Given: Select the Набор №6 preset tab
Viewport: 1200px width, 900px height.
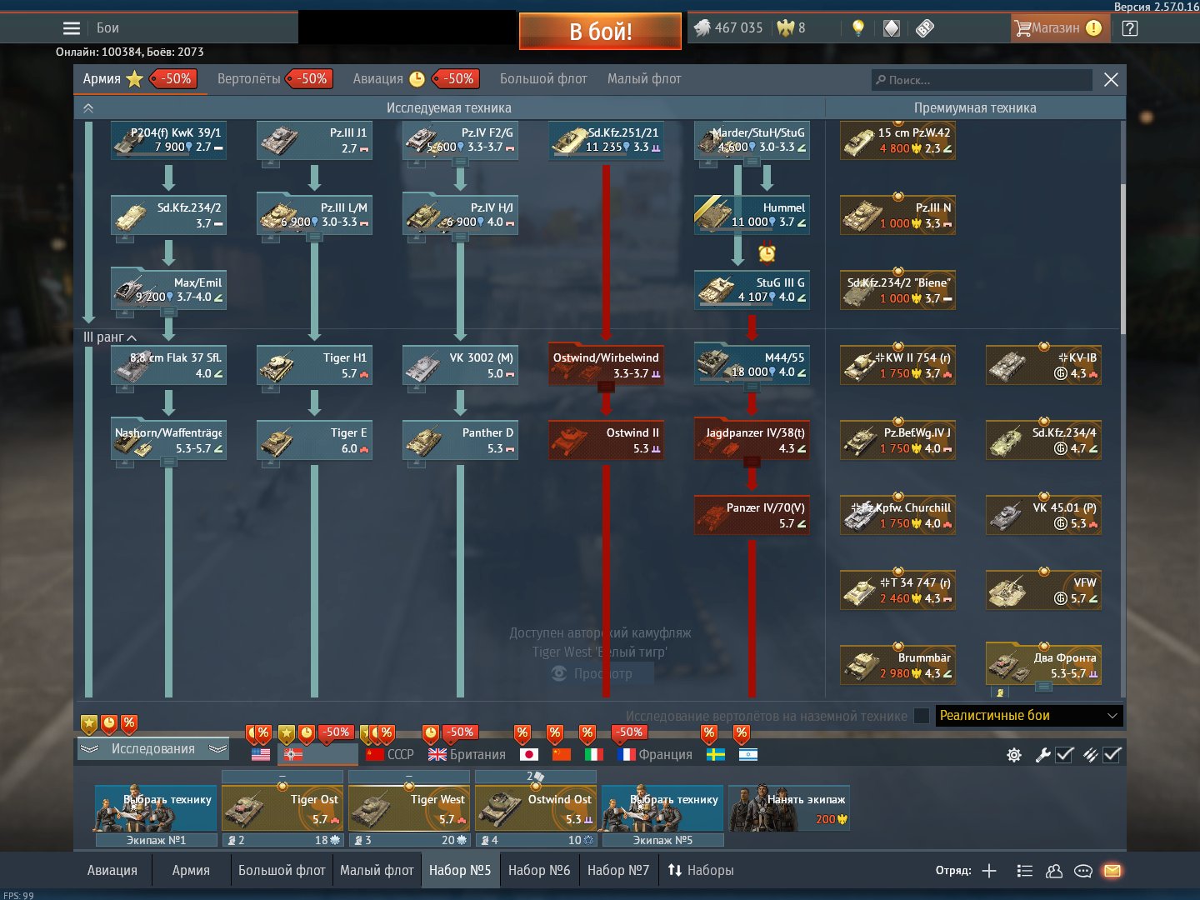Looking at the screenshot, I should (539, 871).
